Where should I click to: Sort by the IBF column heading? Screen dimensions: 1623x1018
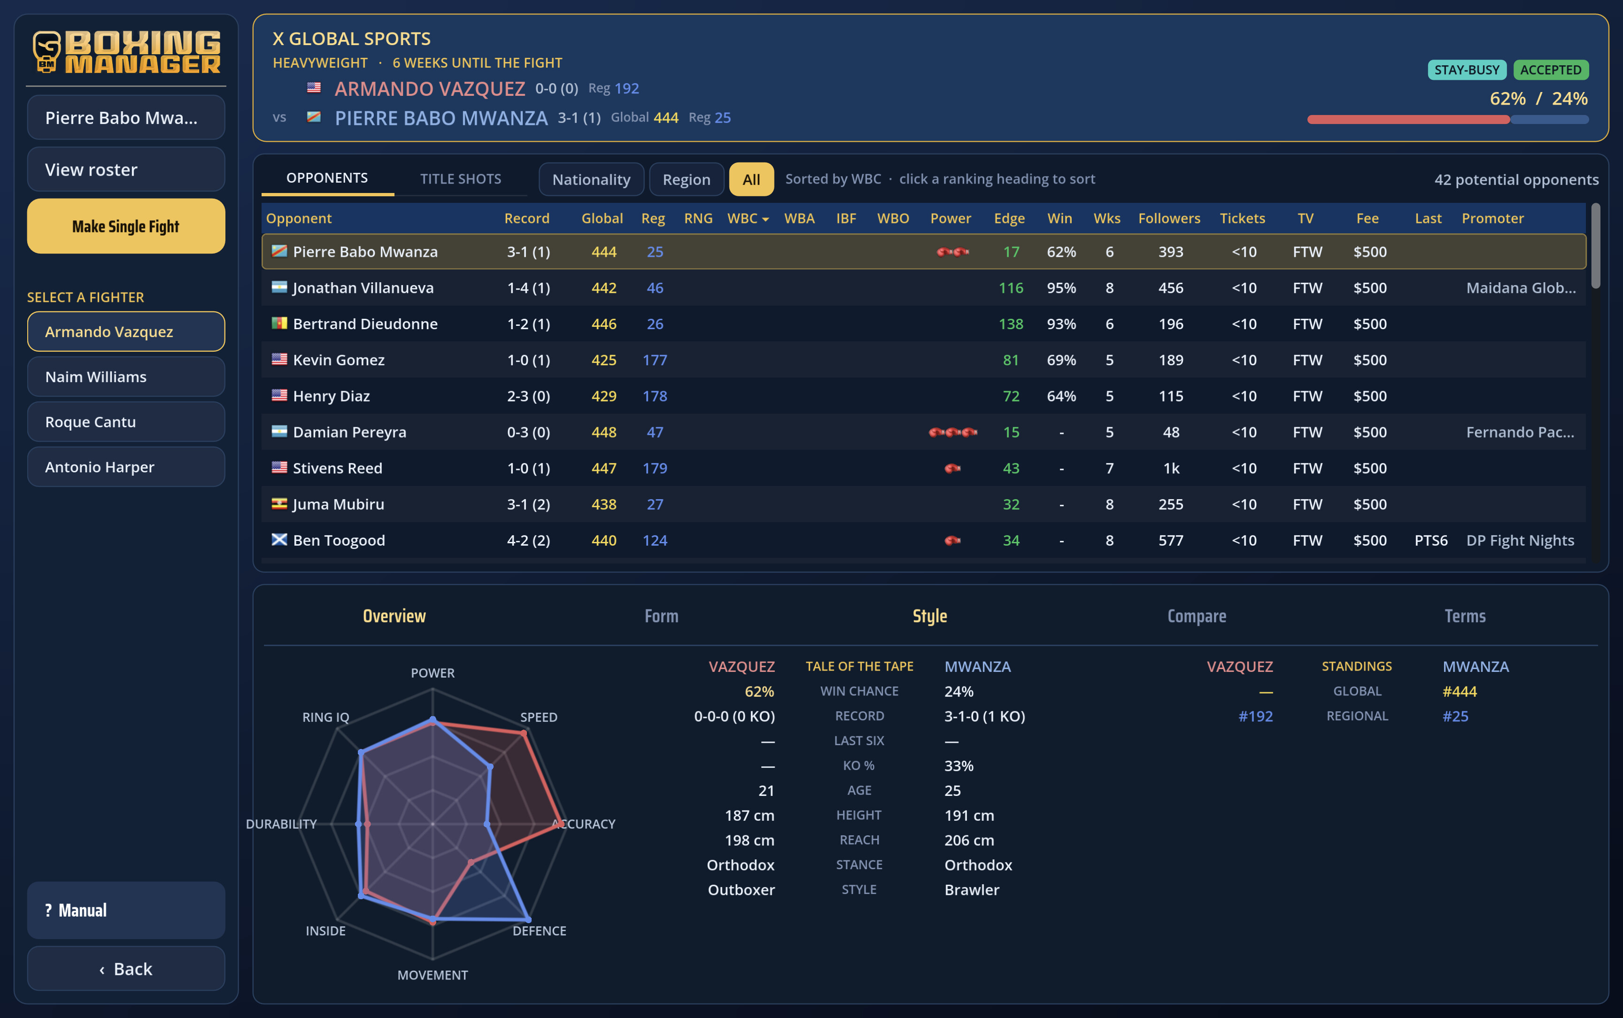pos(846,218)
